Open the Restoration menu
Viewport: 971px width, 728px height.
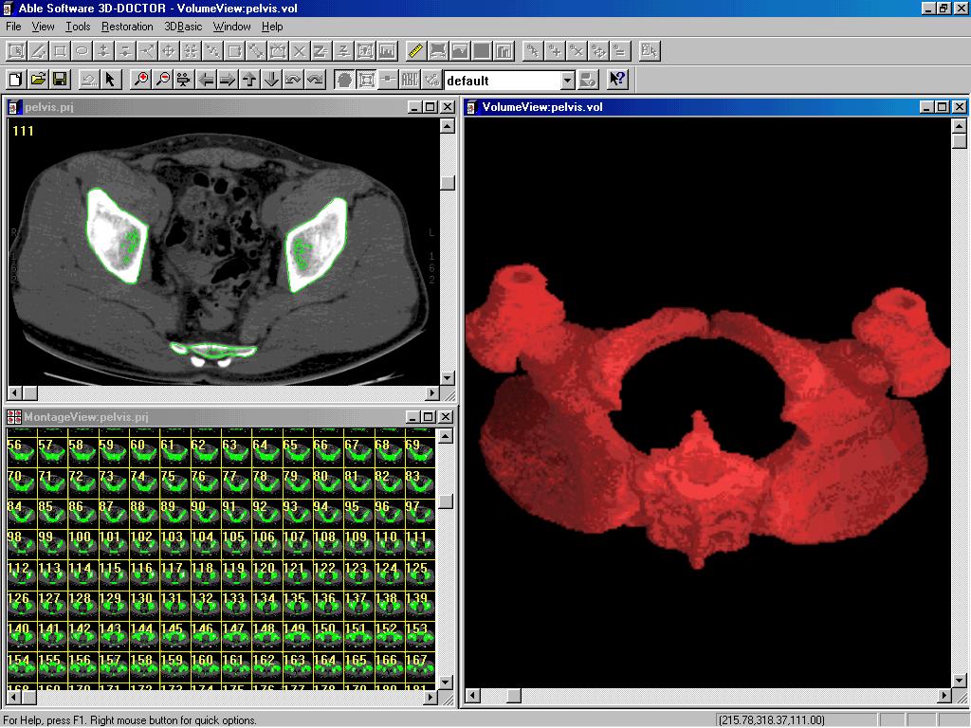click(127, 27)
